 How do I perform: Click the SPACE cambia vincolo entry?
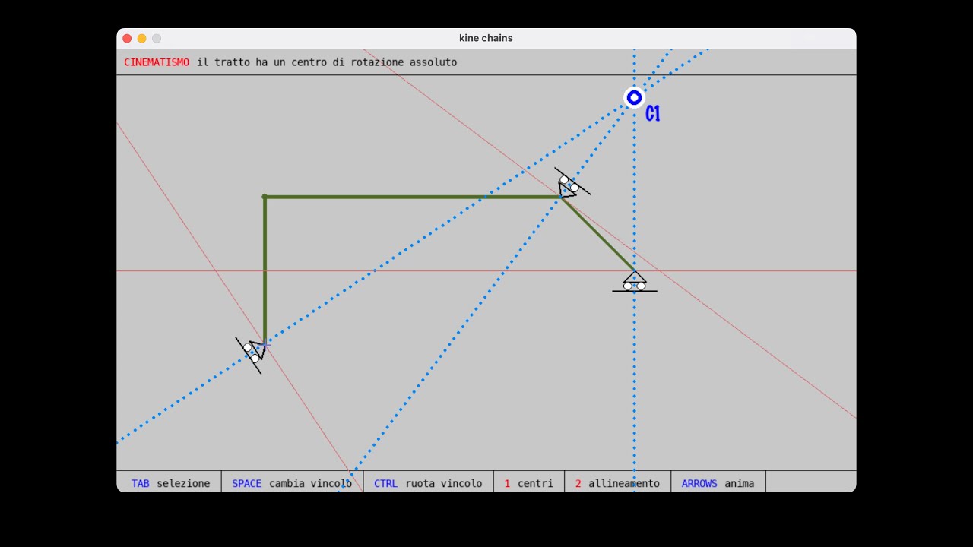pos(292,483)
